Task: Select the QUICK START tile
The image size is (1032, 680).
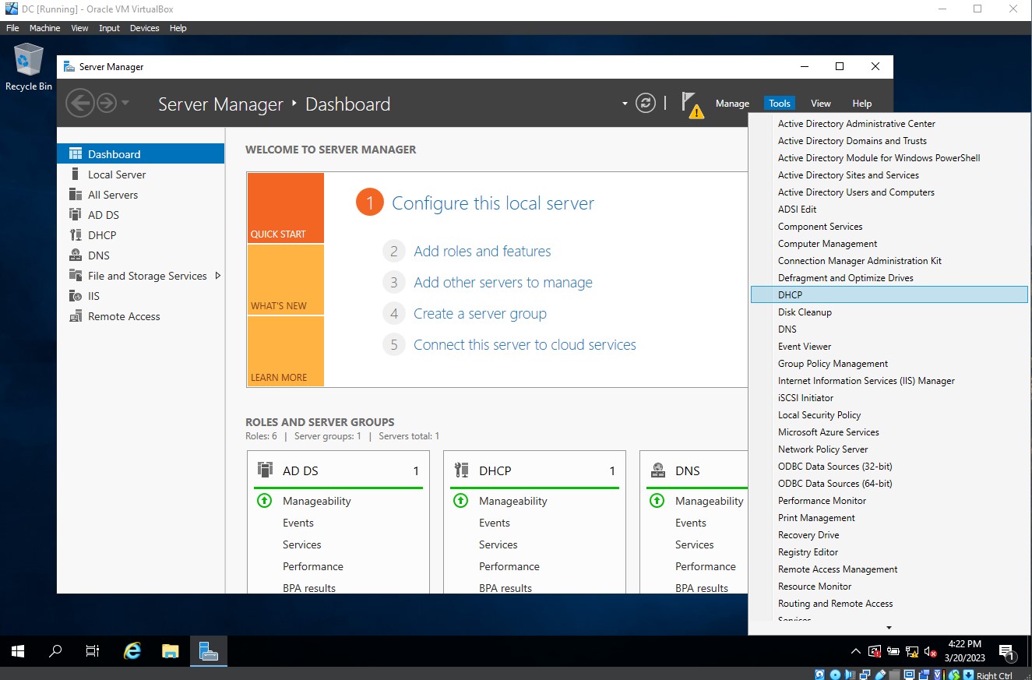Action: [x=285, y=208]
